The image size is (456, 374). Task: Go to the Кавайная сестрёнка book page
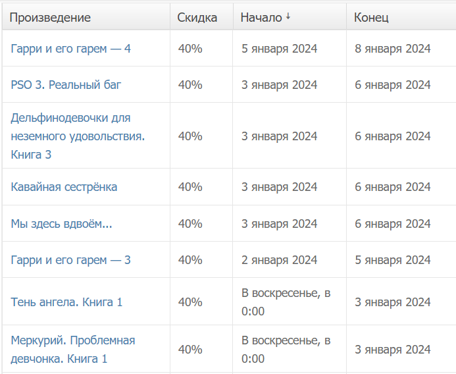coord(64,187)
